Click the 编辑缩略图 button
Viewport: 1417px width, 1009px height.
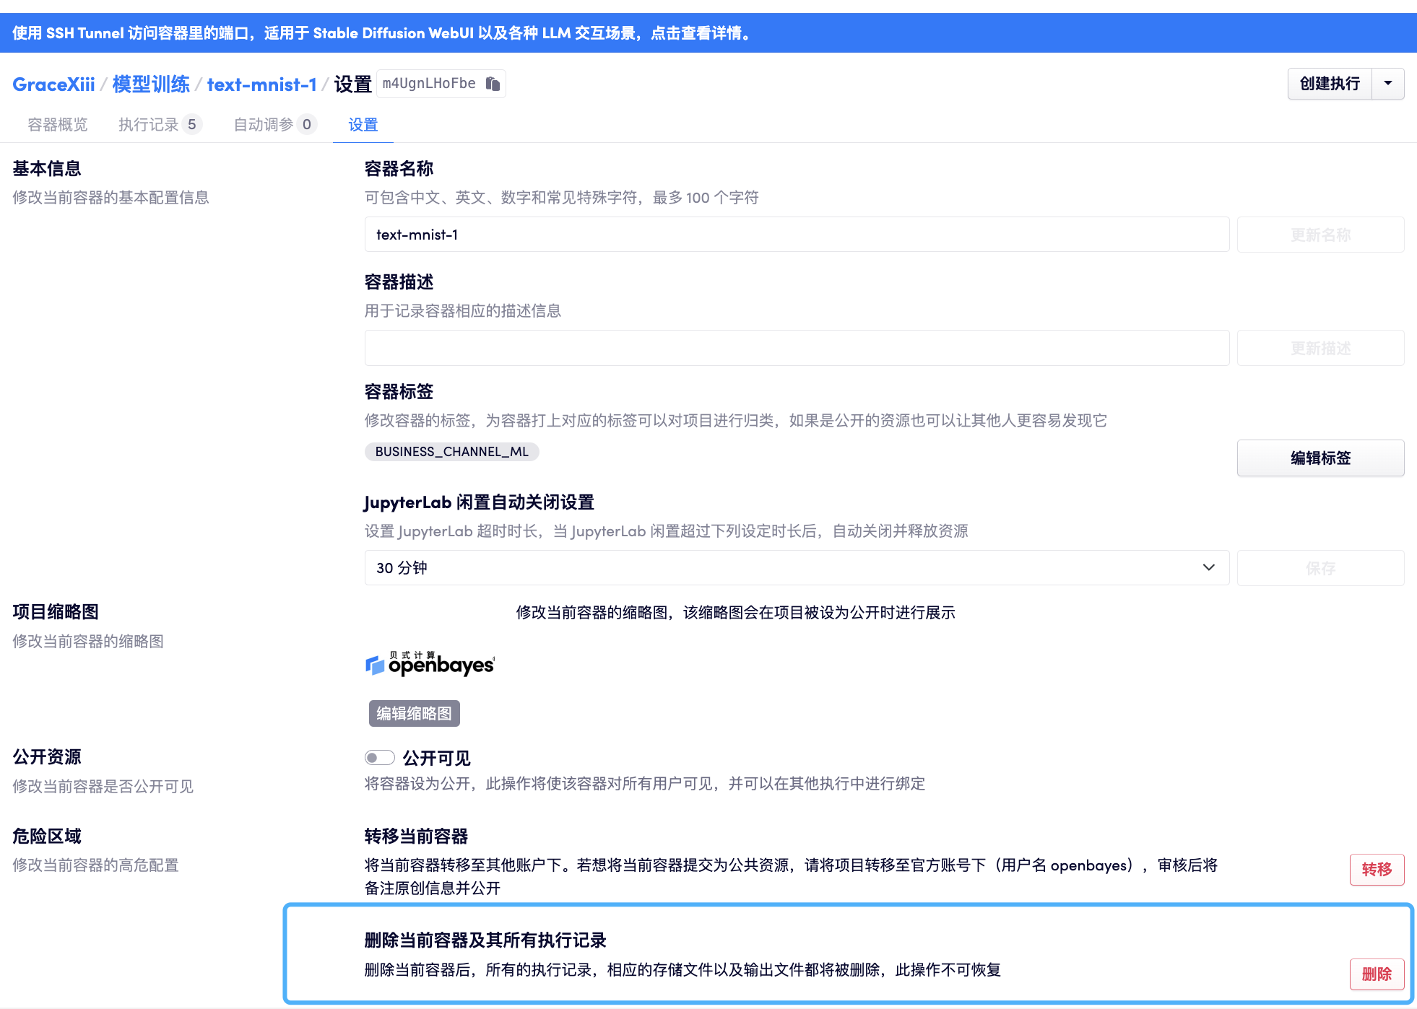click(414, 713)
